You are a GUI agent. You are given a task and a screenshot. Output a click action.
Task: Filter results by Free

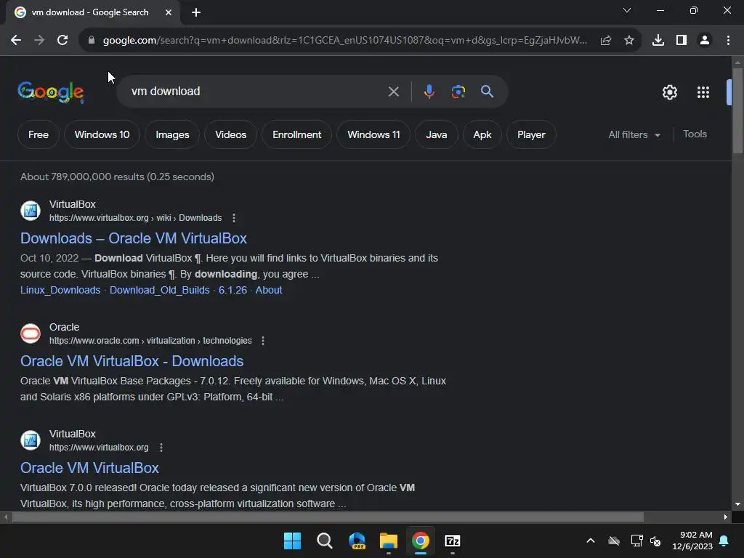click(39, 134)
